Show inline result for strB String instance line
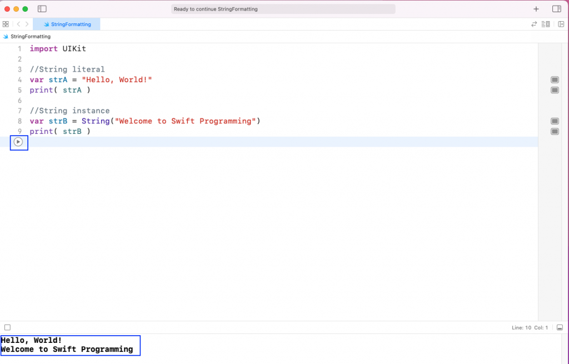 (x=555, y=121)
